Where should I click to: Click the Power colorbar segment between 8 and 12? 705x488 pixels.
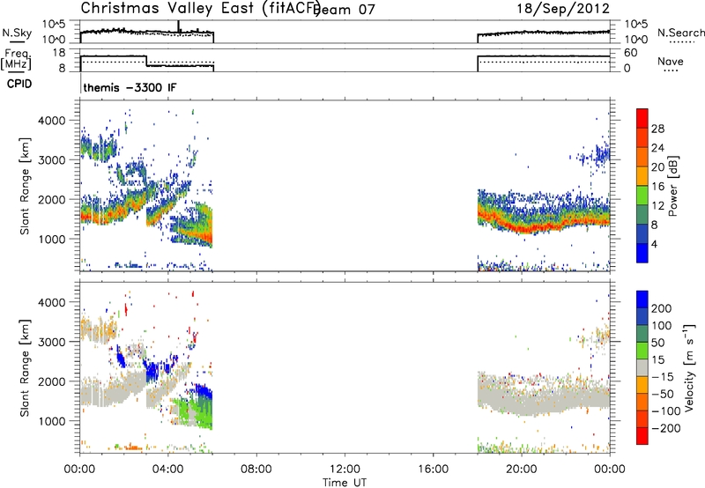point(642,215)
